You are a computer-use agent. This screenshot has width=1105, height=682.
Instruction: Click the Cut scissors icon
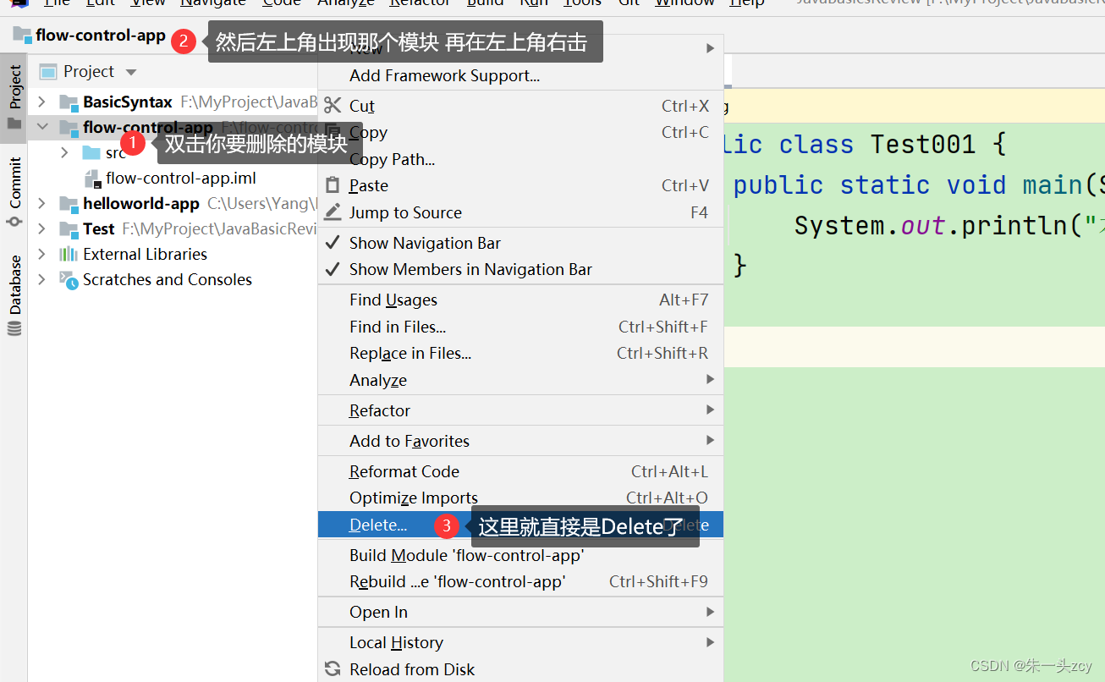(333, 106)
